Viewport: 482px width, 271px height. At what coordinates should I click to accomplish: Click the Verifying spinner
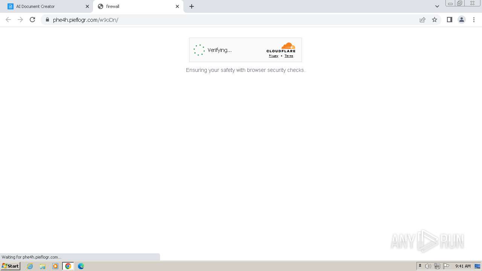click(x=199, y=50)
